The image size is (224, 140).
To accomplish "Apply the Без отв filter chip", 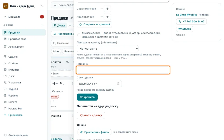I will point(68,52).
